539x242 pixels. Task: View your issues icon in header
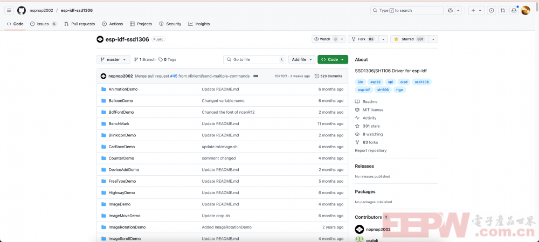[492, 10]
